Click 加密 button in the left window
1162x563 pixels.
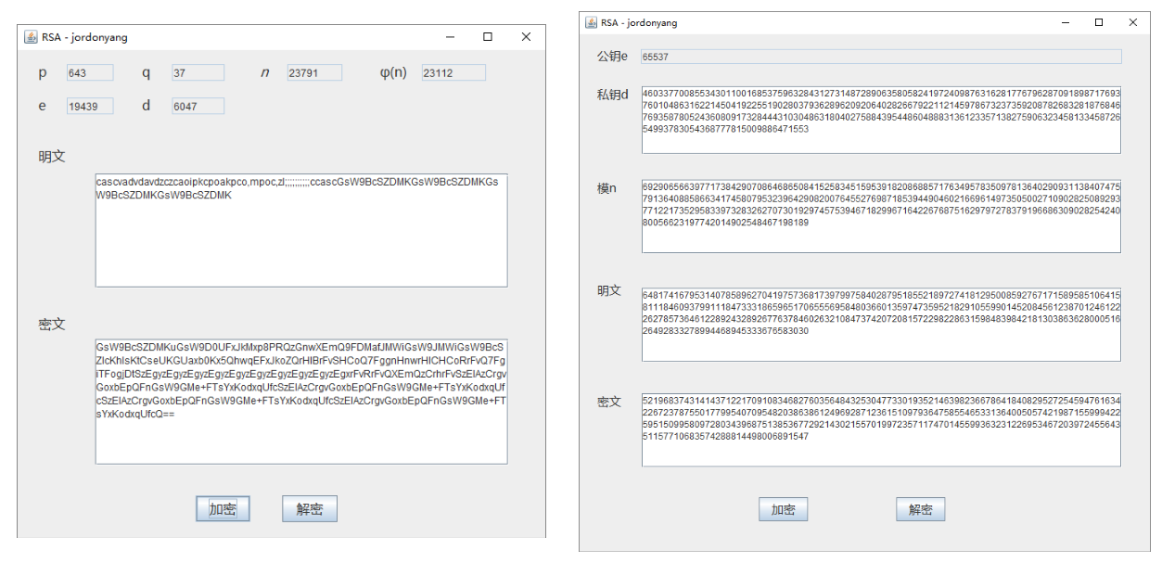coord(223,509)
